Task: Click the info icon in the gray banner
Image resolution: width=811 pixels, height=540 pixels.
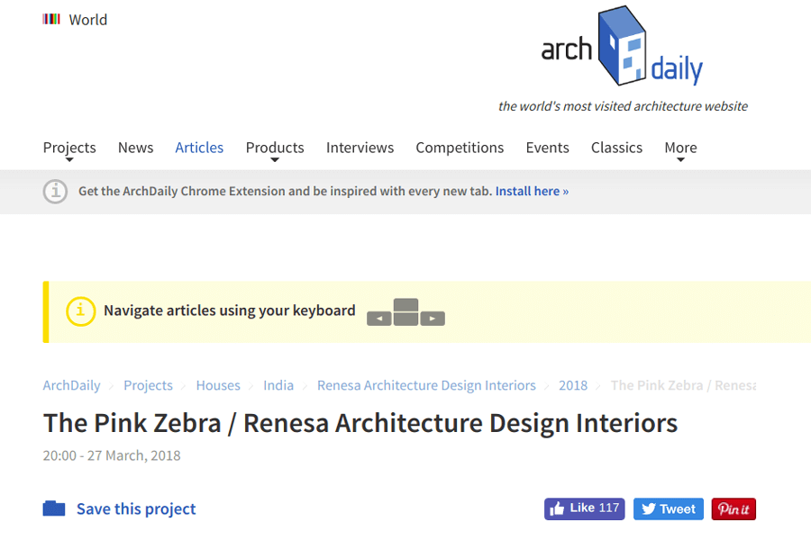Action: point(55,191)
